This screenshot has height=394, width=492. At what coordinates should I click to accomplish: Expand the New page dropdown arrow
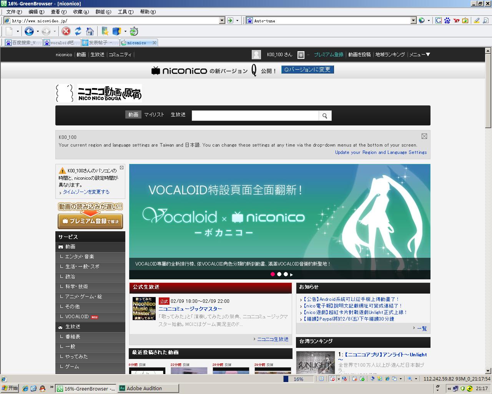[x=18, y=32]
